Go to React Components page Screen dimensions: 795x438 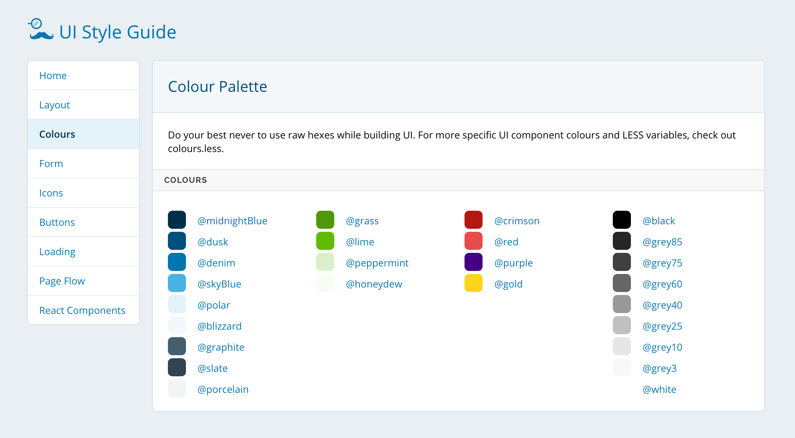coord(82,310)
